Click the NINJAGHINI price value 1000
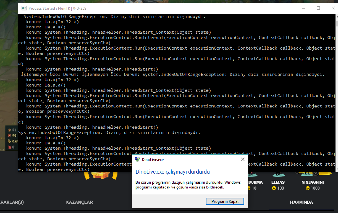Viewport: 338px width, 213px height. pyautogui.click(x=315, y=188)
